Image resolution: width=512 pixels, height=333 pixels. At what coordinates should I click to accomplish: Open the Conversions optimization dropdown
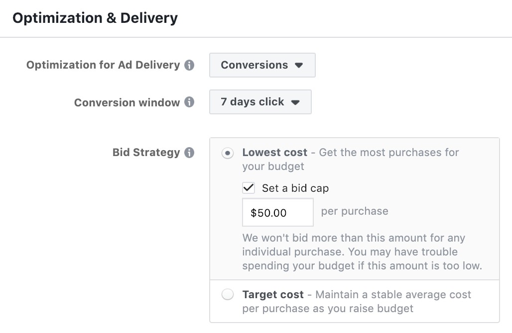click(262, 65)
